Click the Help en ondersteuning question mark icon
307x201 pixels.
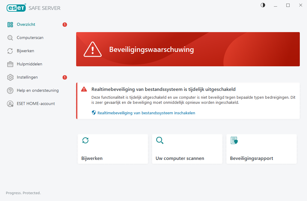pyautogui.click(x=10, y=90)
